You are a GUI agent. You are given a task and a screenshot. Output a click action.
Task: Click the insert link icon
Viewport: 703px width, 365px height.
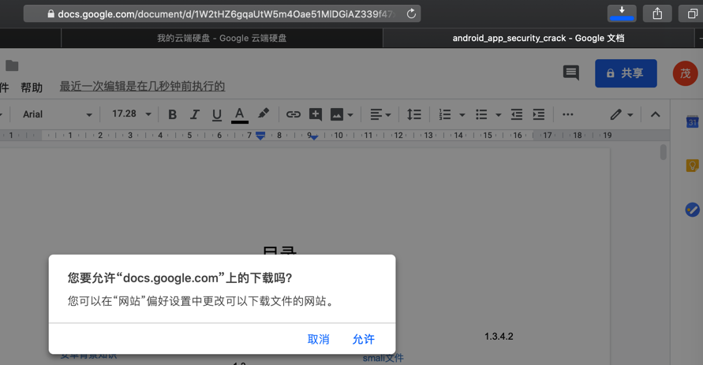click(294, 114)
